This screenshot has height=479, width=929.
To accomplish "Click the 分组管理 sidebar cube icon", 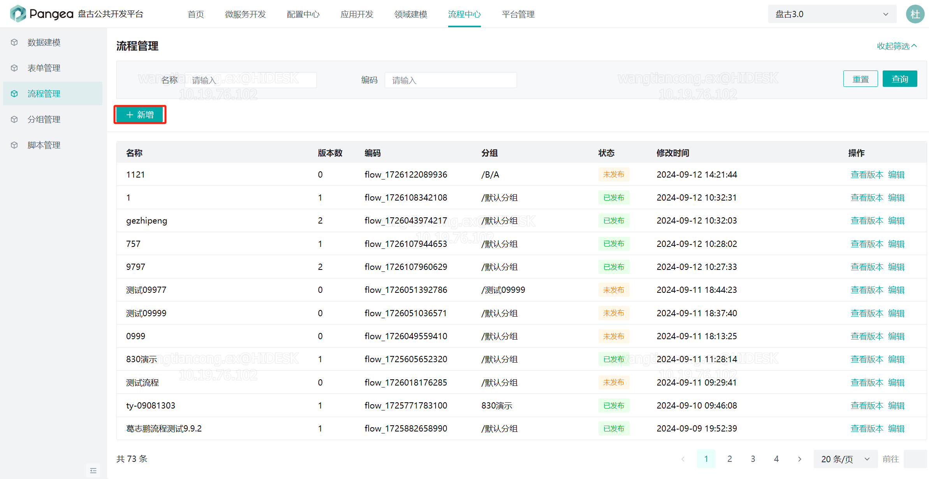I will (x=14, y=120).
